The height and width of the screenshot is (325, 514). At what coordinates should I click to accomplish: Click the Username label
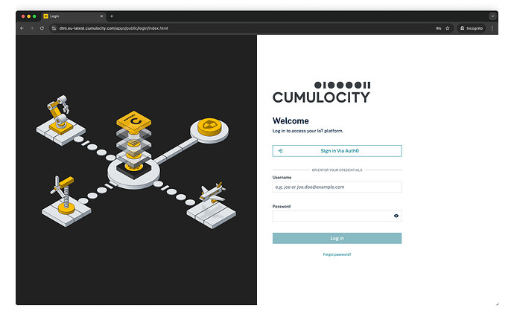tap(282, 178)
